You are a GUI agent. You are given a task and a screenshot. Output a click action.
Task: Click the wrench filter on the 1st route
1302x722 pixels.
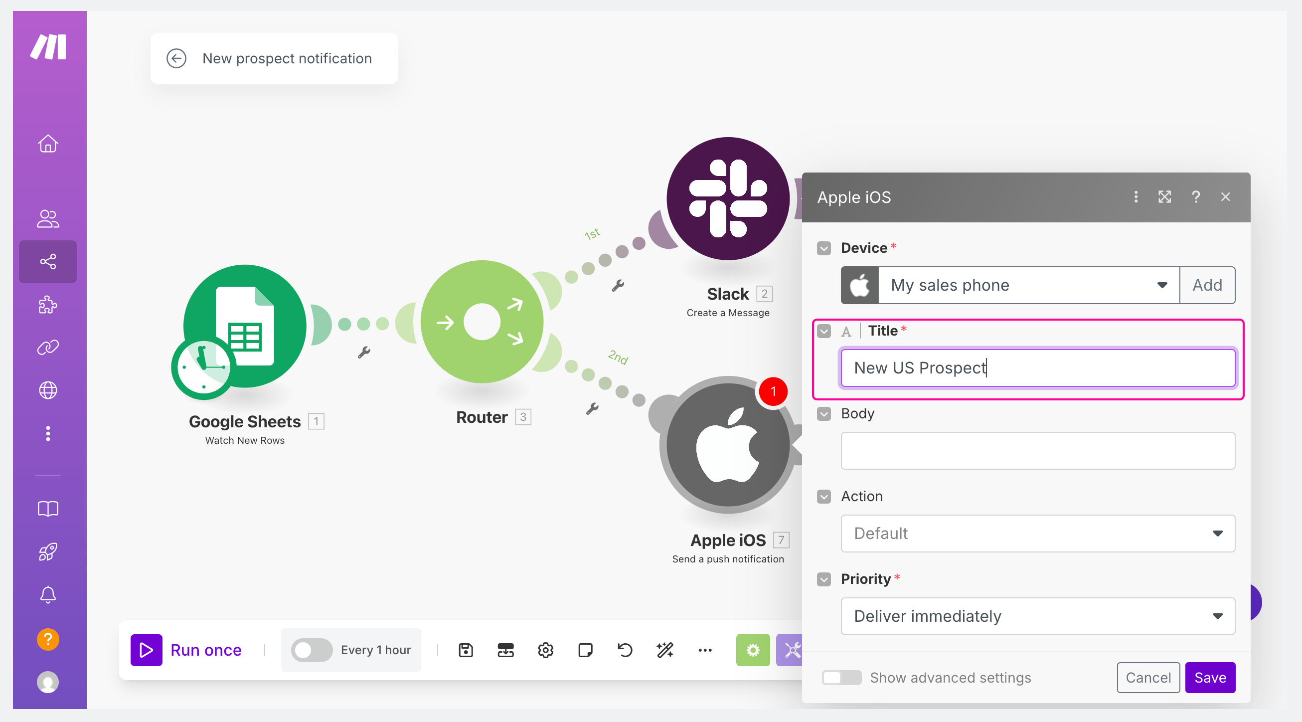[x=618, y=286]
